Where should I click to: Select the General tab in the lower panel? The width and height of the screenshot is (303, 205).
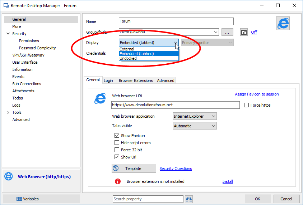pos(93,80)
